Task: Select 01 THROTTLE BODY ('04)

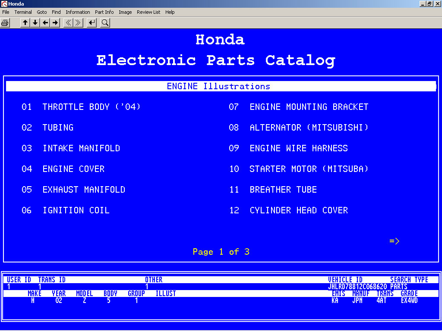Action: pos(81,107)
